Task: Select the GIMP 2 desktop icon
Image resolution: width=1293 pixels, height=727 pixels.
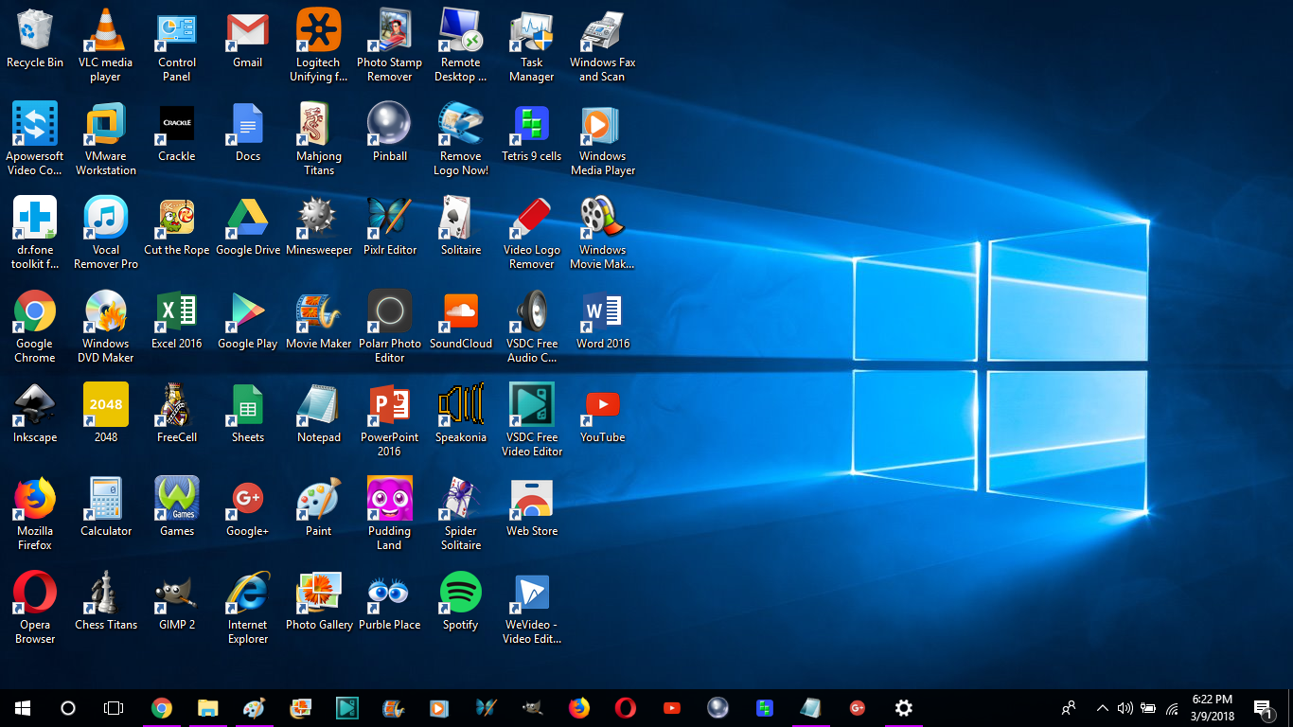Action: pos(177,594)
